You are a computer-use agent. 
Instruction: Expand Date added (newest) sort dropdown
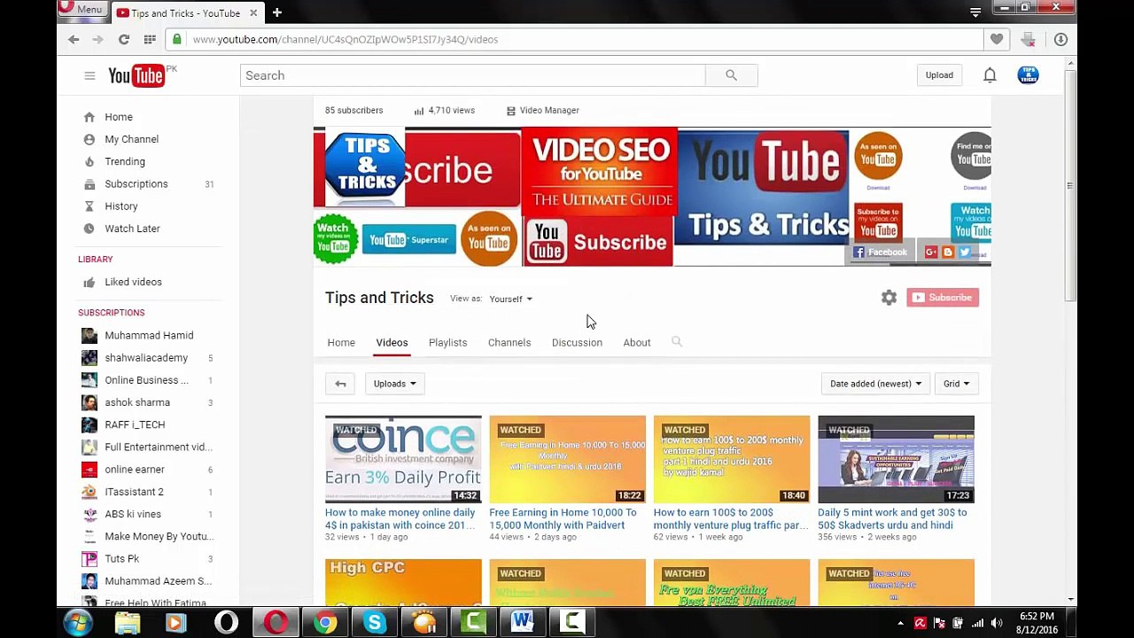[875, 384]
